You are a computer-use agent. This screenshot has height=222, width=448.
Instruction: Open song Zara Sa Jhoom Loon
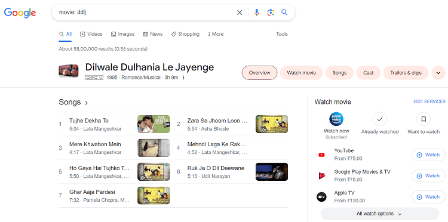click(217, 121)
